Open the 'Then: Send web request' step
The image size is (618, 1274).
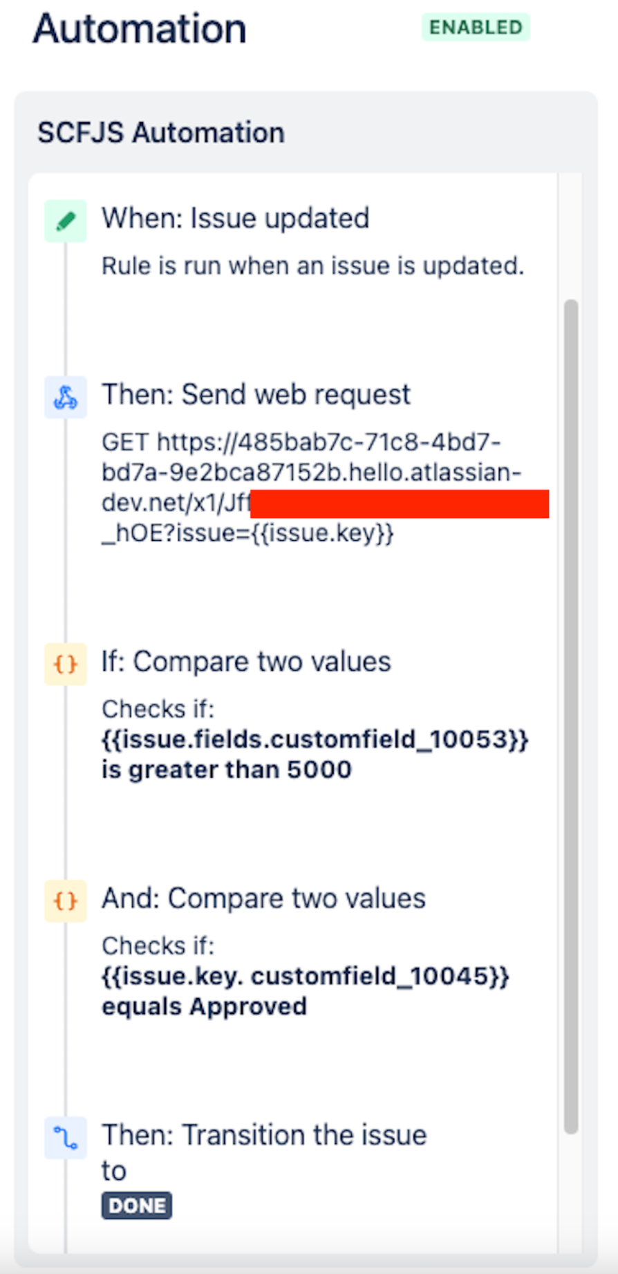256,394
